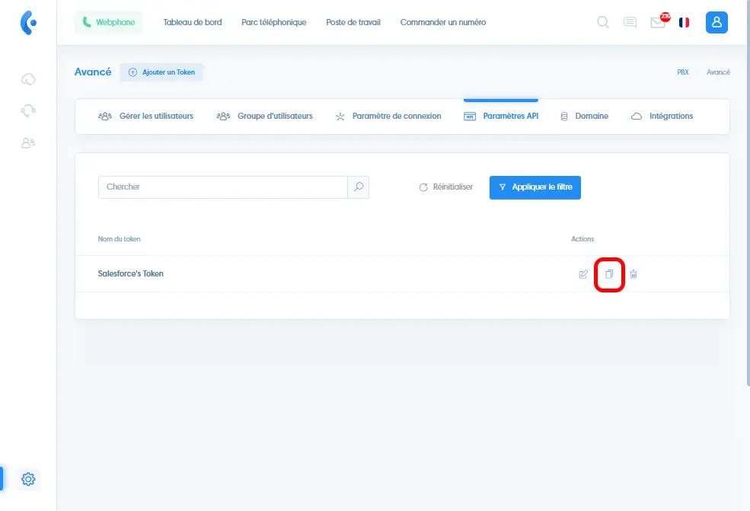Go to Commander un numéro
Screen dimensions: 750x511
[442, 23]
